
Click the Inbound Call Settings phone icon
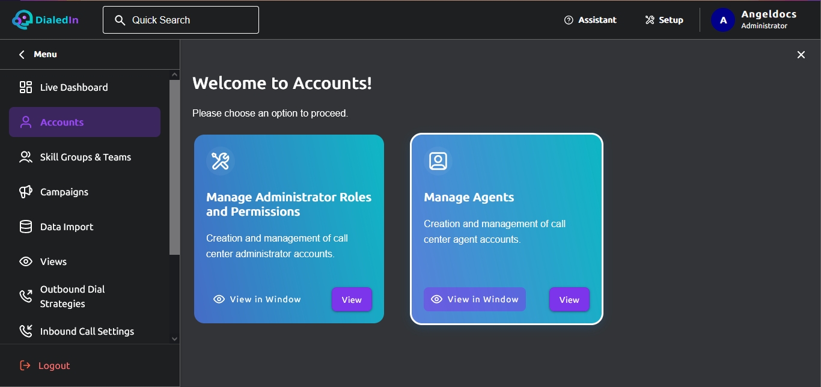click(26, 331)
